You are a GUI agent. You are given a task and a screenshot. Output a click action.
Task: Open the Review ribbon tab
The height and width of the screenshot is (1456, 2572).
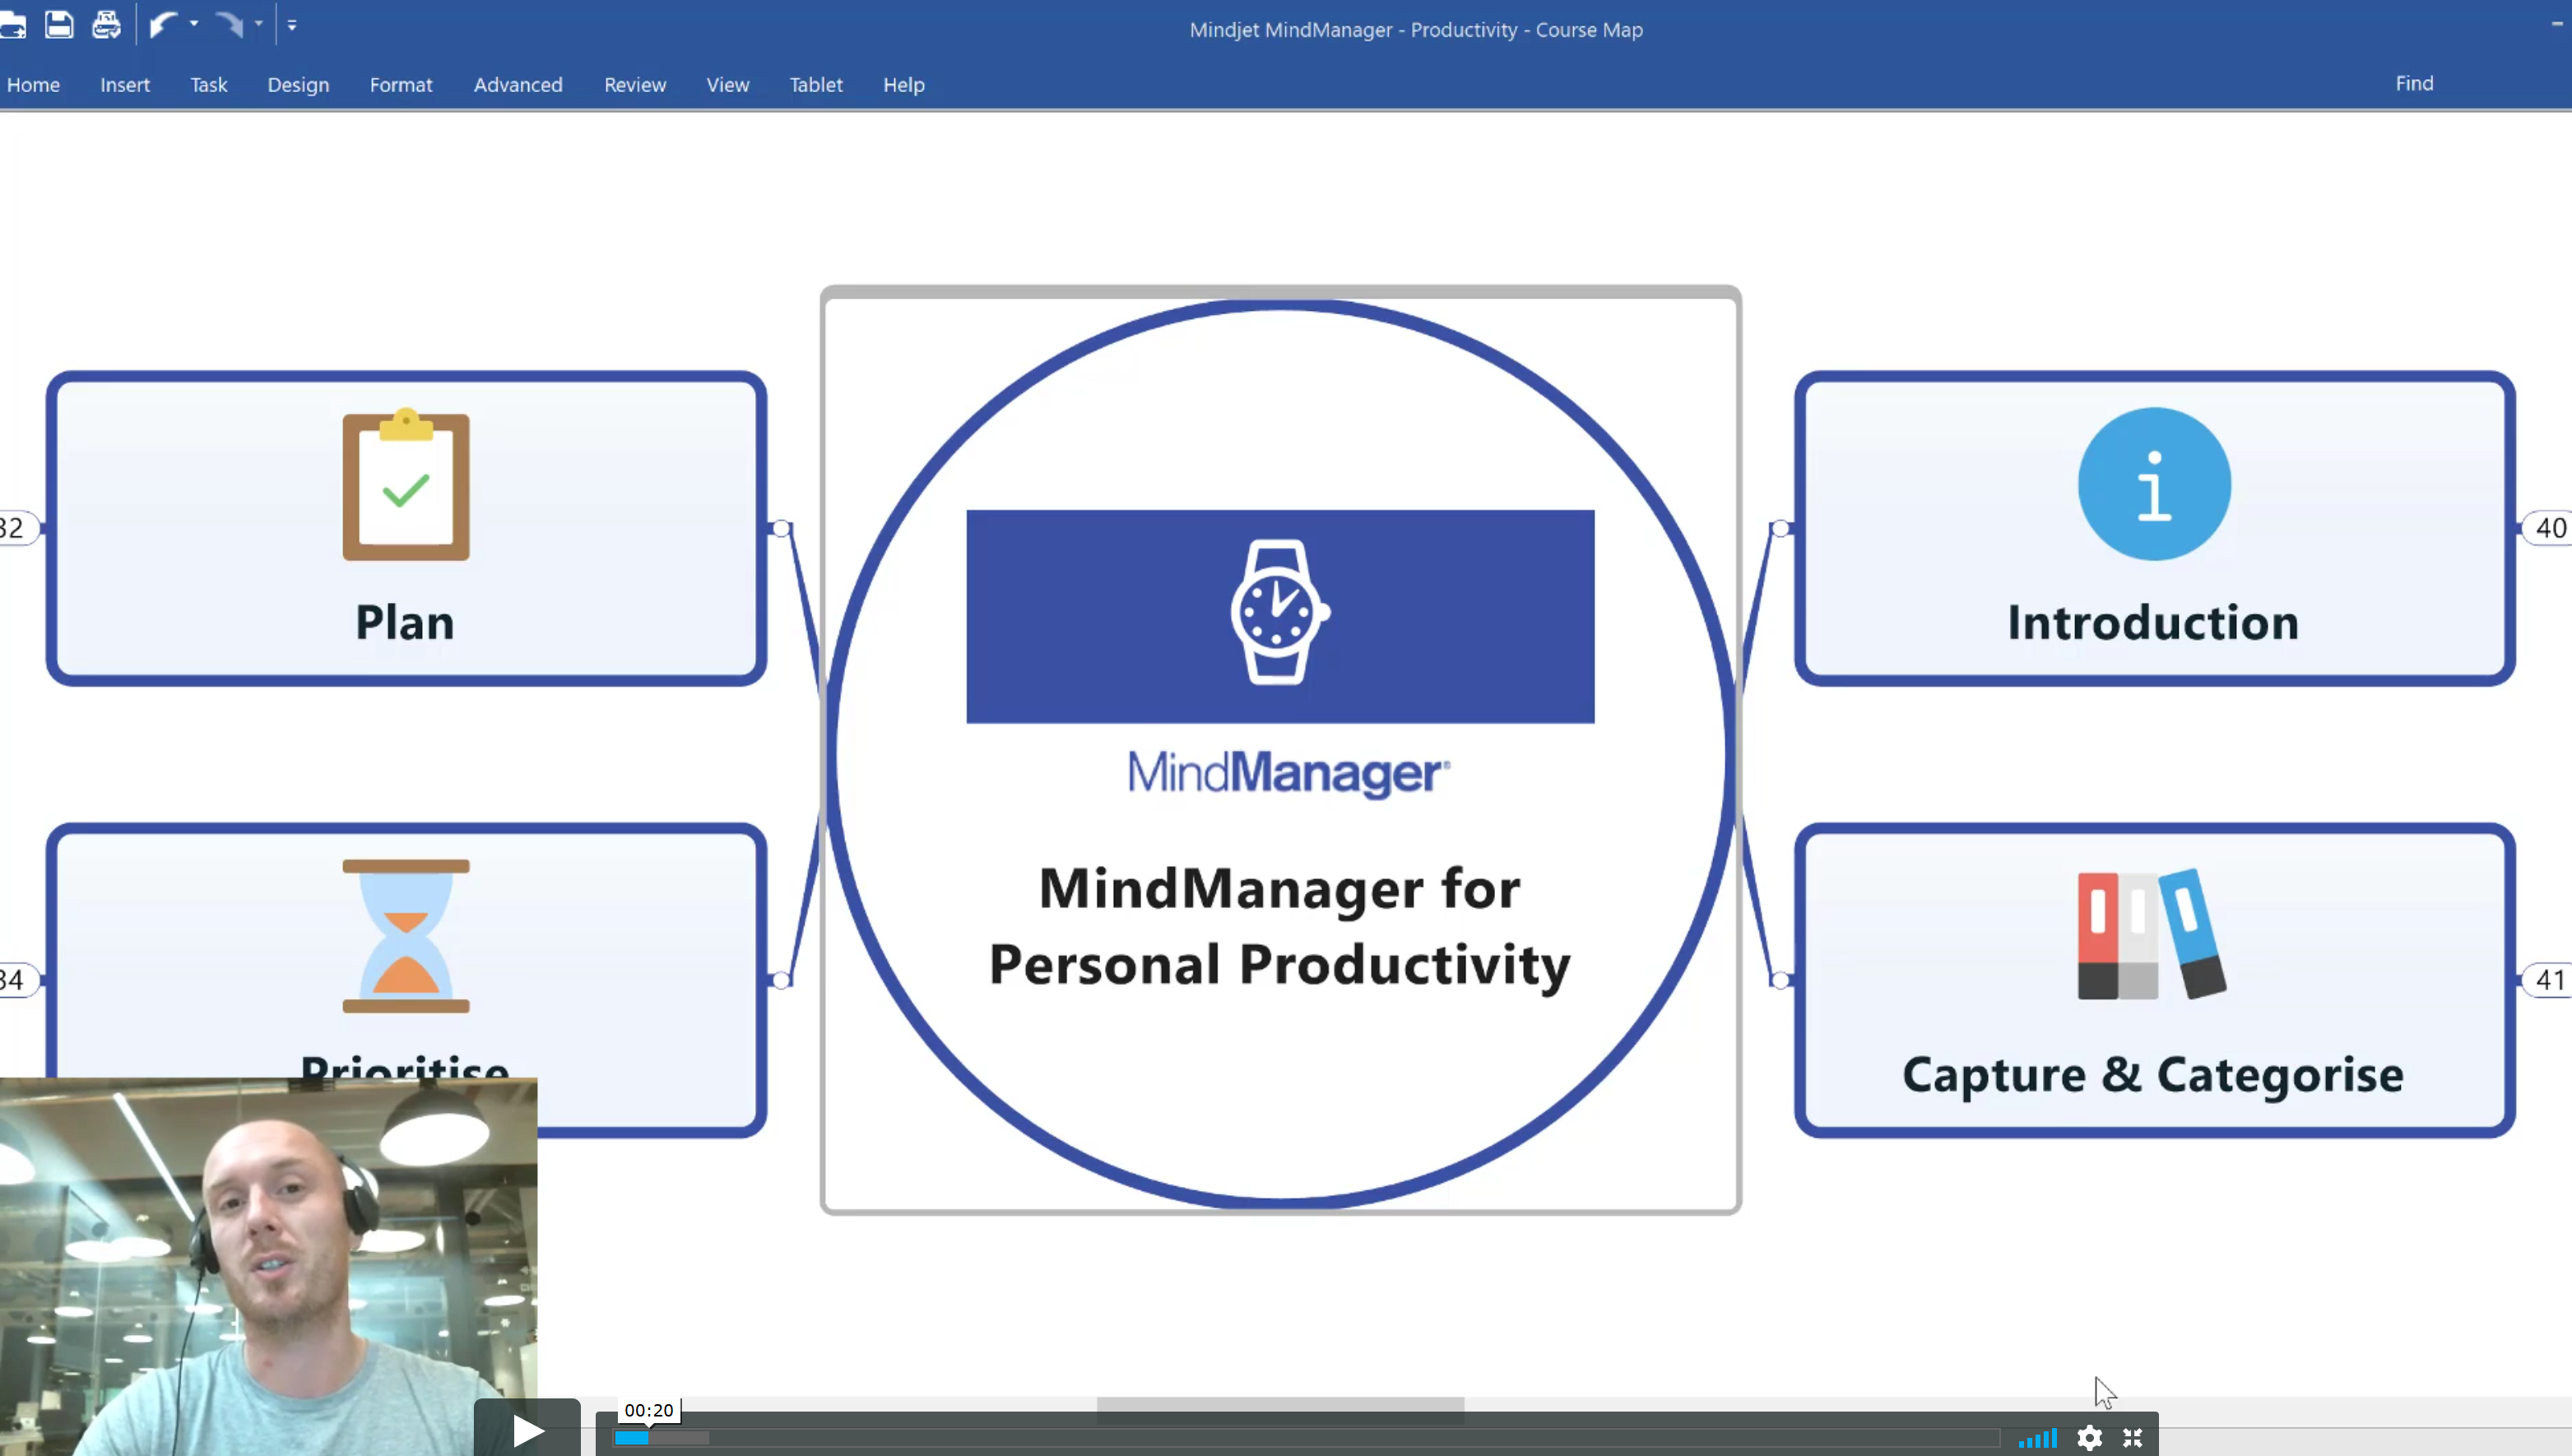click(635, 85)
